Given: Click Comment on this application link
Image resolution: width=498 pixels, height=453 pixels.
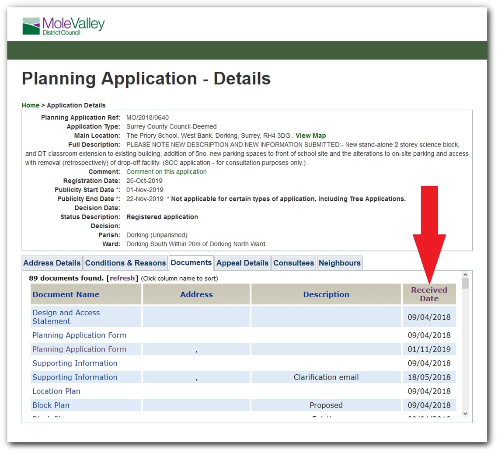Looking at the screenshot, I should (166, 172).
